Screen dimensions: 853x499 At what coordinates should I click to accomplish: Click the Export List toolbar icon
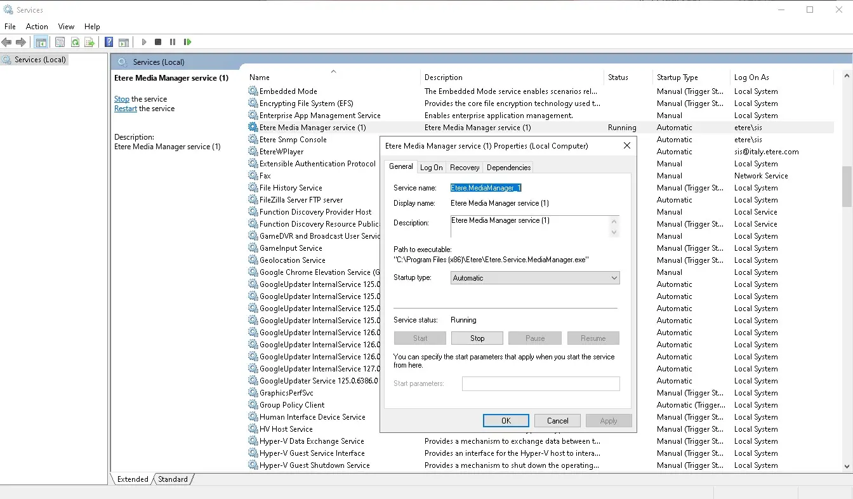point(89,42)
